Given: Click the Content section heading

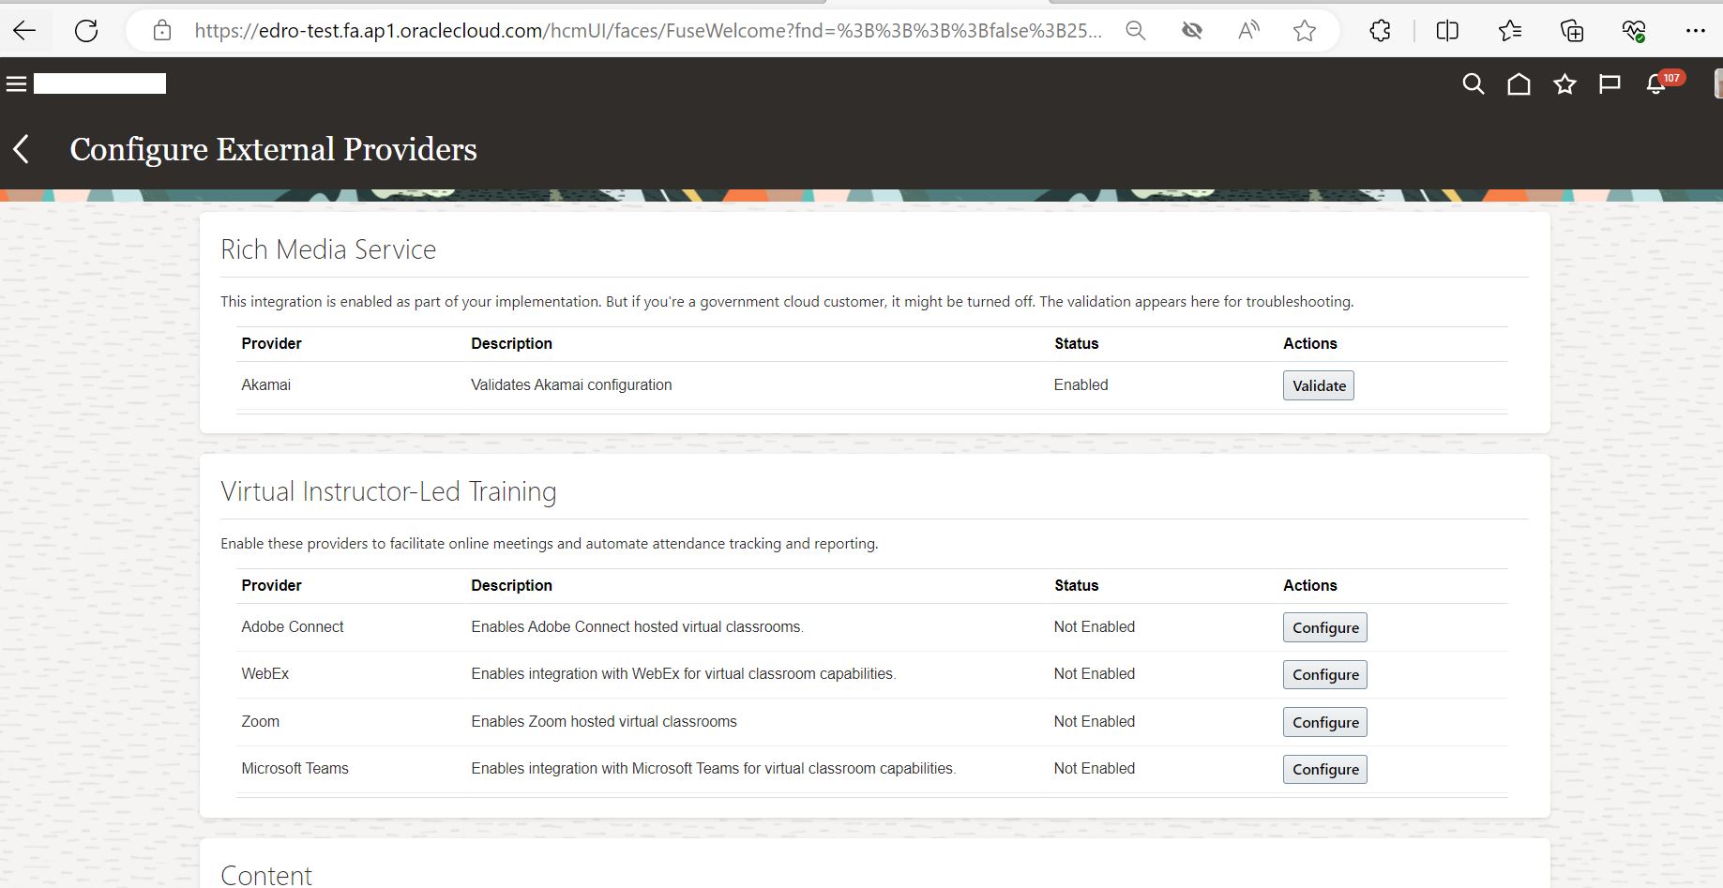Looking at the screenshot, I should pos(266,875).
